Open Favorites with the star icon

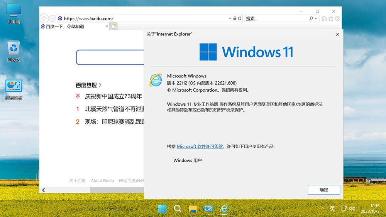point(331,19)
